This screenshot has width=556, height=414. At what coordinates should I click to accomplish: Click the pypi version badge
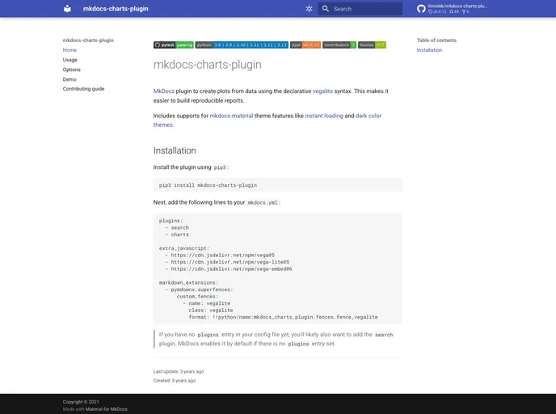pyautogui.click(x=305, y=45)
